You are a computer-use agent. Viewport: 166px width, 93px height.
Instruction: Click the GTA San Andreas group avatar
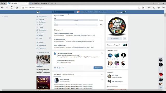coord(117,26)
